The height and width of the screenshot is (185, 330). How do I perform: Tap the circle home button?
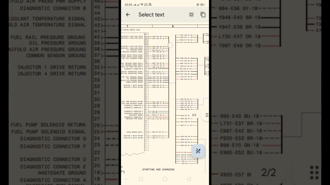click(x=165, y=179)
